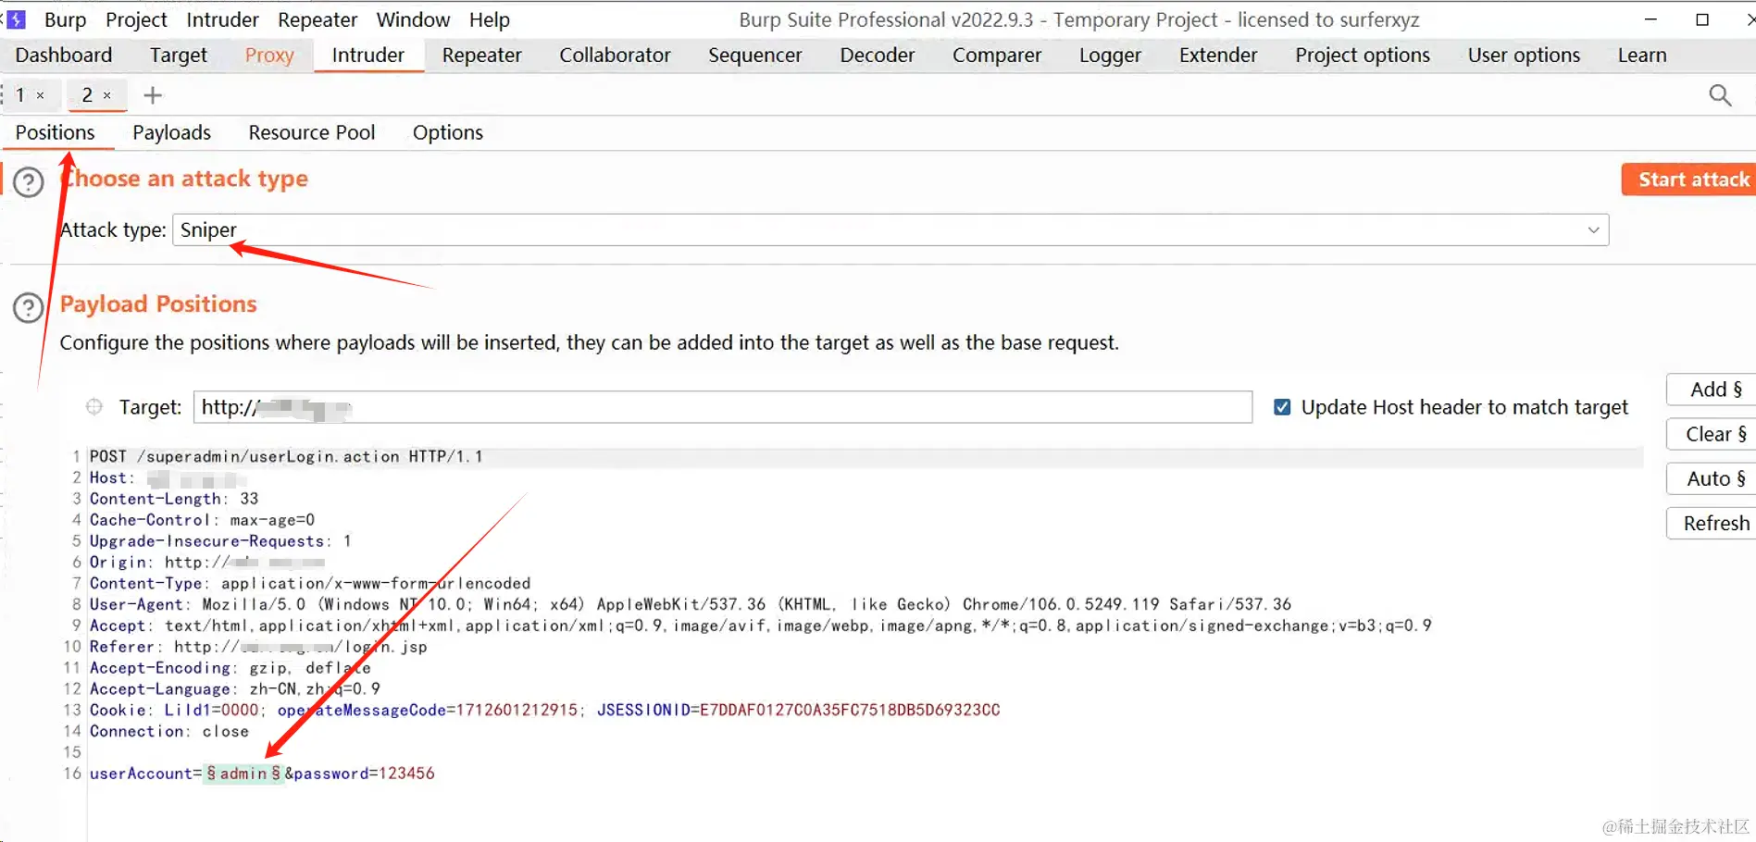The height and width of the screenshot is (842, 1756).
Task: Open the Window menu
Action: 413,19
